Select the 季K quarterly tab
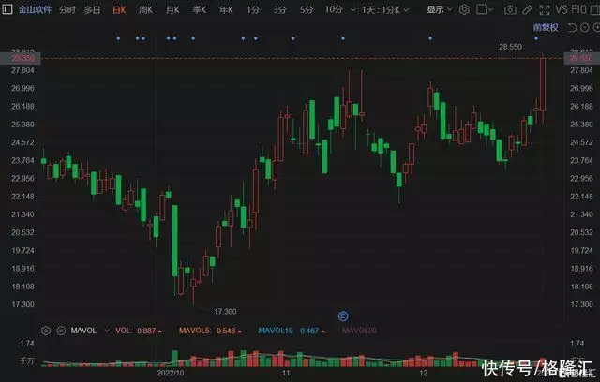 tap(199, 10)
